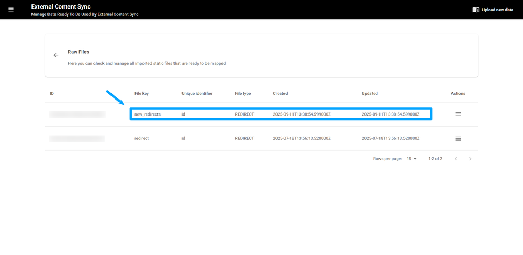The image size is (523, 255).
Task: Click the blurred ID of new_redirects row
Action: [x=77, y=114]
